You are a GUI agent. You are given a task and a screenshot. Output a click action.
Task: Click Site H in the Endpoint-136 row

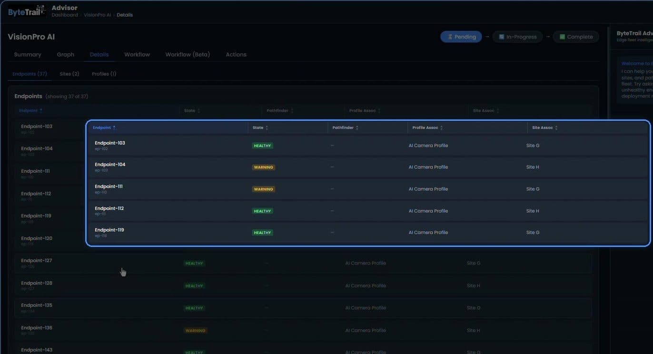click(x=474, y=330)
